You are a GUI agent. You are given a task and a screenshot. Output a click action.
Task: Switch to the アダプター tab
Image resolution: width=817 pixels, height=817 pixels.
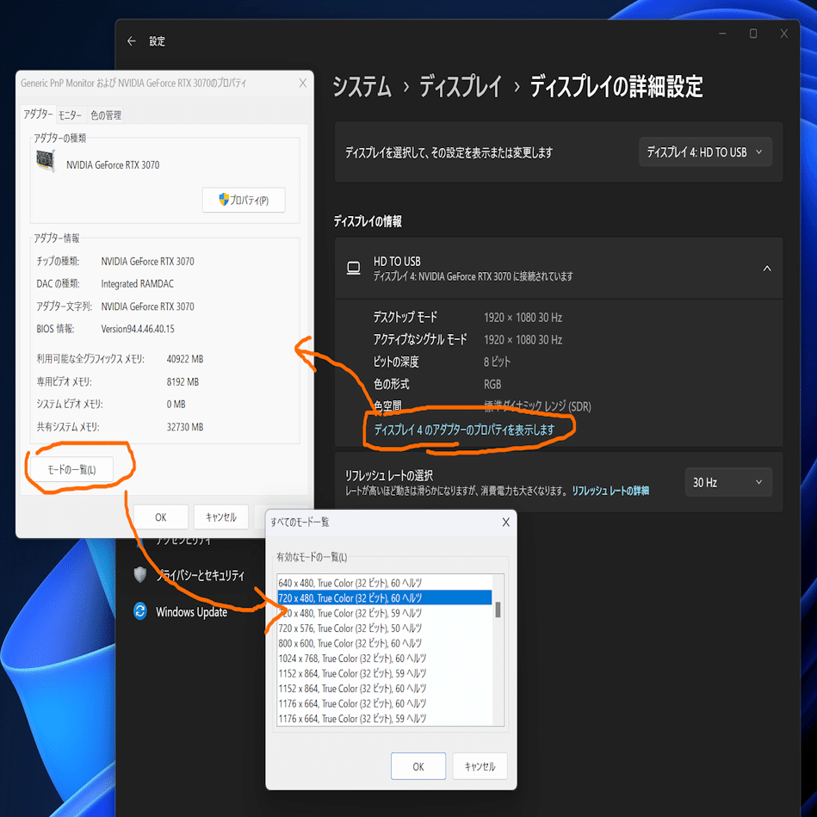(38, 115)
